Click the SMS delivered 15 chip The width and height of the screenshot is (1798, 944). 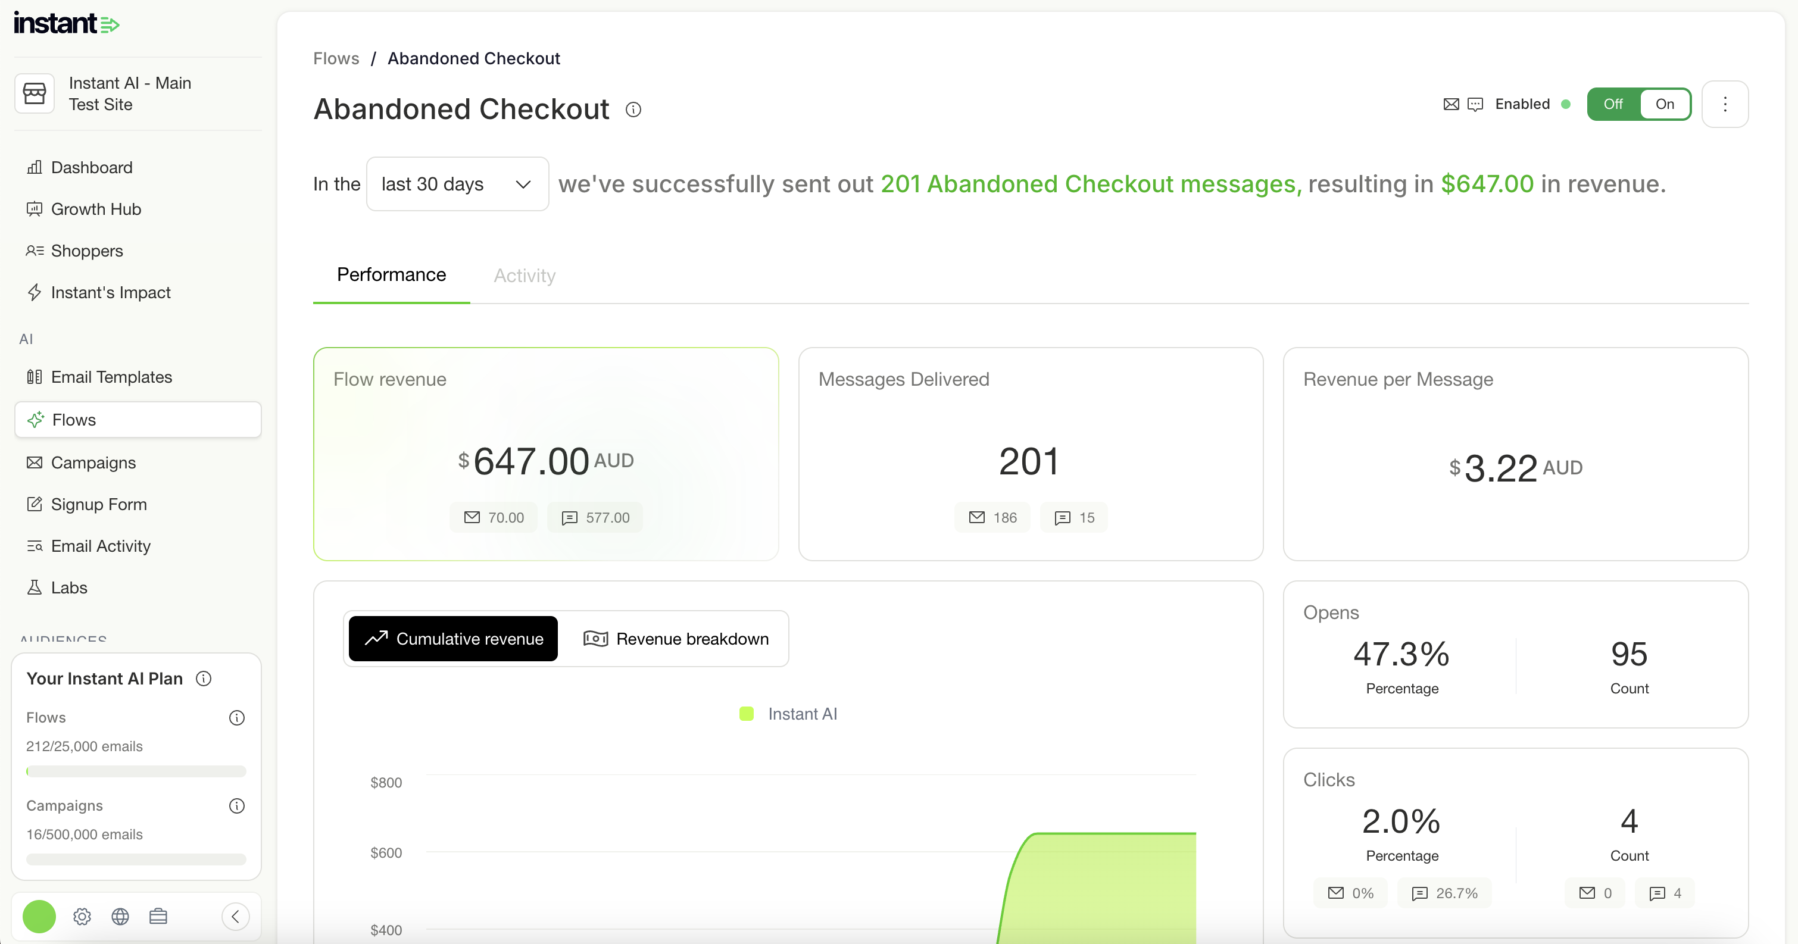[x=1073, y=518]
